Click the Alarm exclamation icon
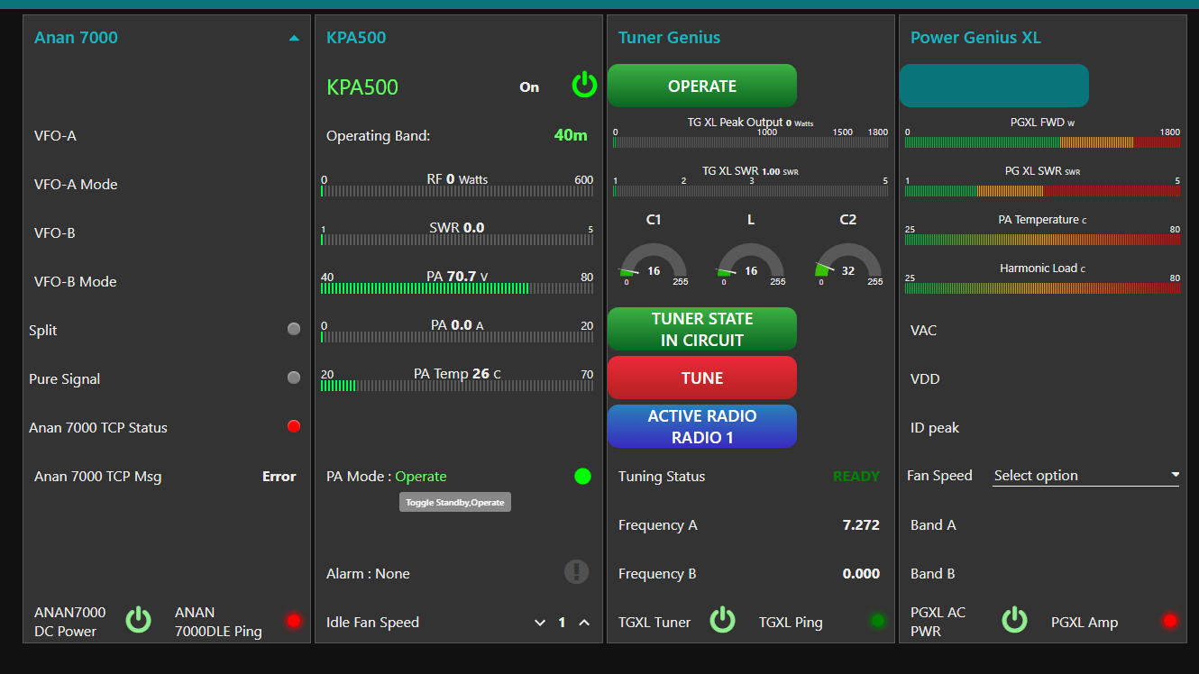 [577, 571]
